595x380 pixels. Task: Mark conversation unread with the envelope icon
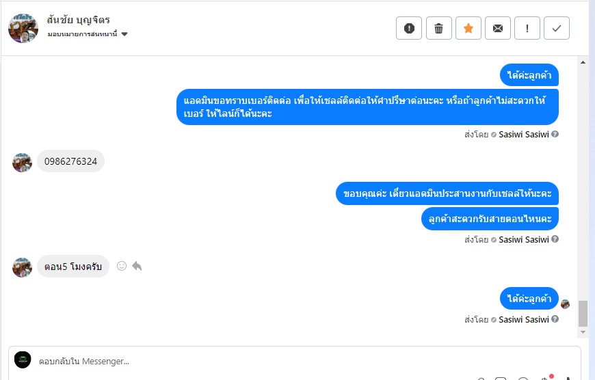tap(498, 28)
